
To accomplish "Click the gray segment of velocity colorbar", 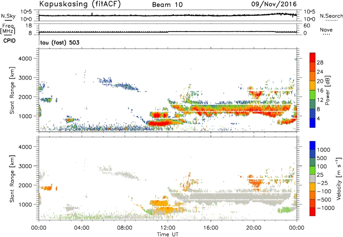I will 313,178.
